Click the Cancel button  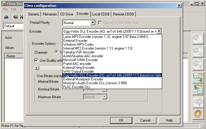click(x=145, y=120)
